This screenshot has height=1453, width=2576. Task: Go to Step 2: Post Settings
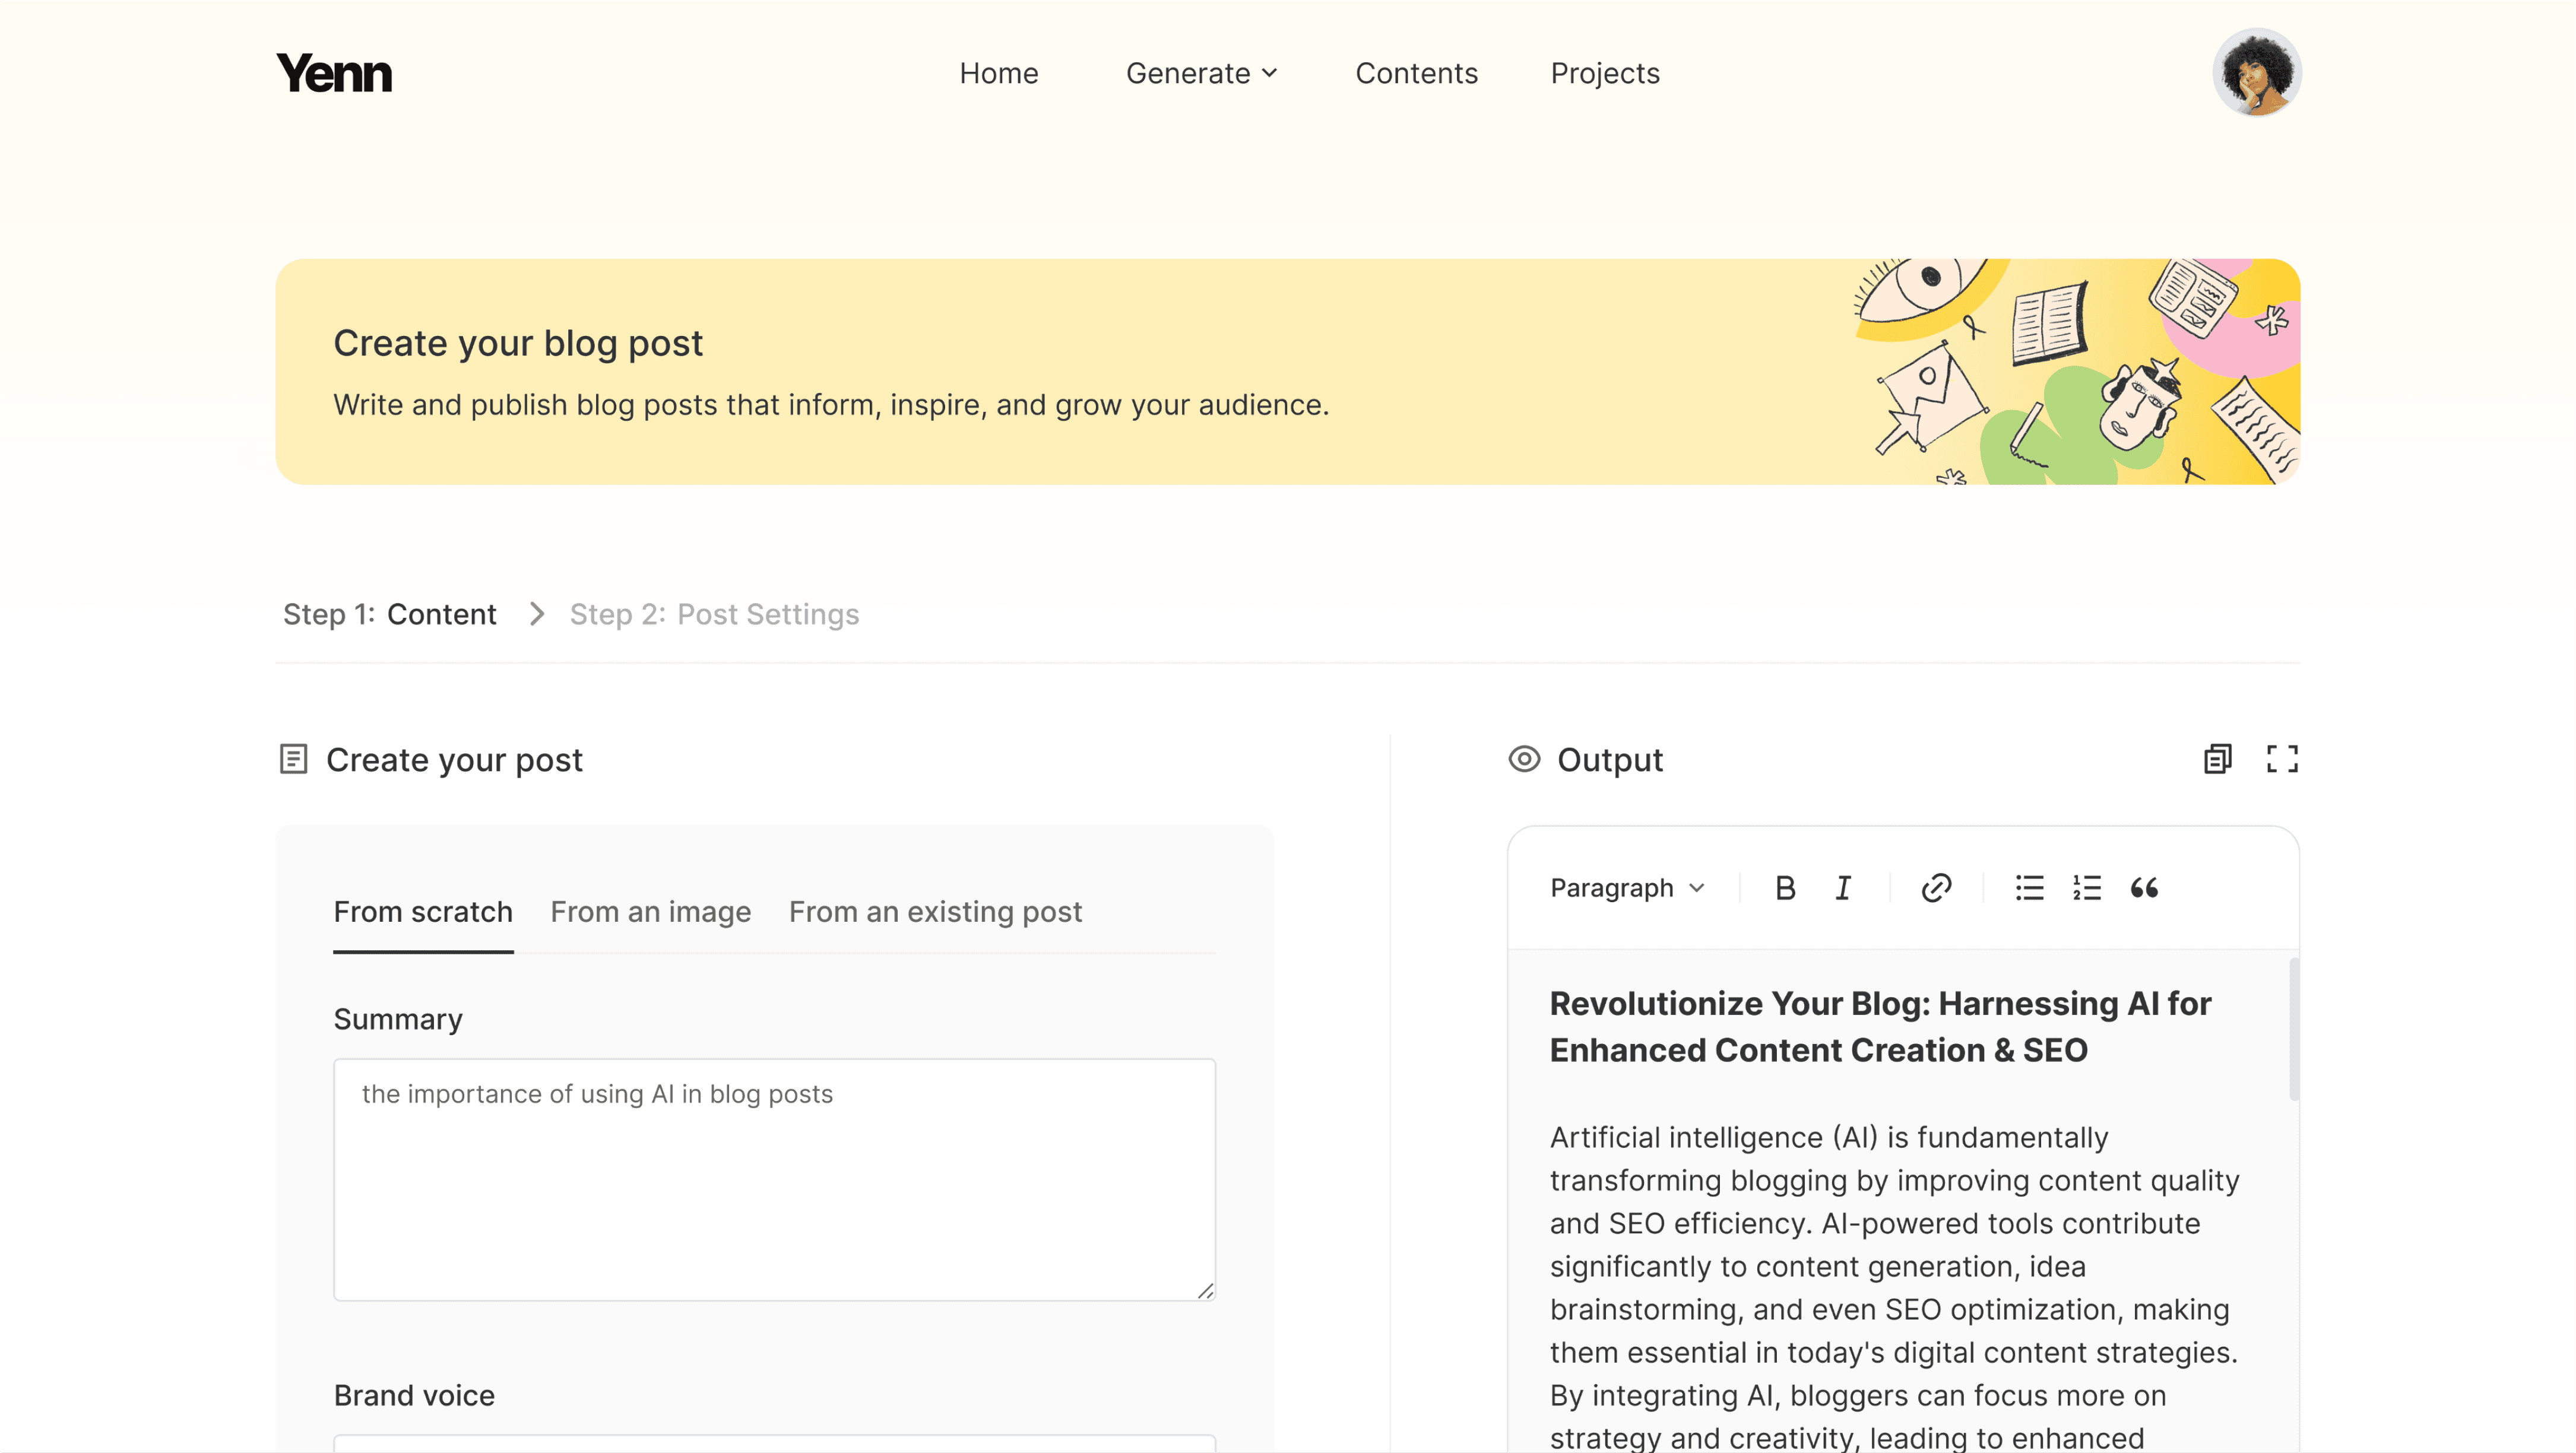click(x=714, y=614)
